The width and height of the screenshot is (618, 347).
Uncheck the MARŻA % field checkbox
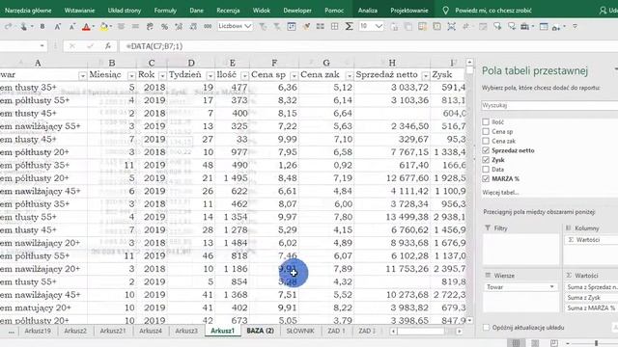click(x=486, y=178)
